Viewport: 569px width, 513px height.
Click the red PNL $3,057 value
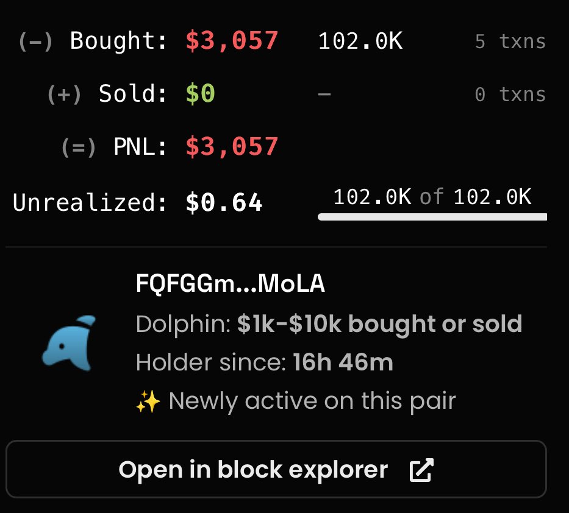(232, 147)
